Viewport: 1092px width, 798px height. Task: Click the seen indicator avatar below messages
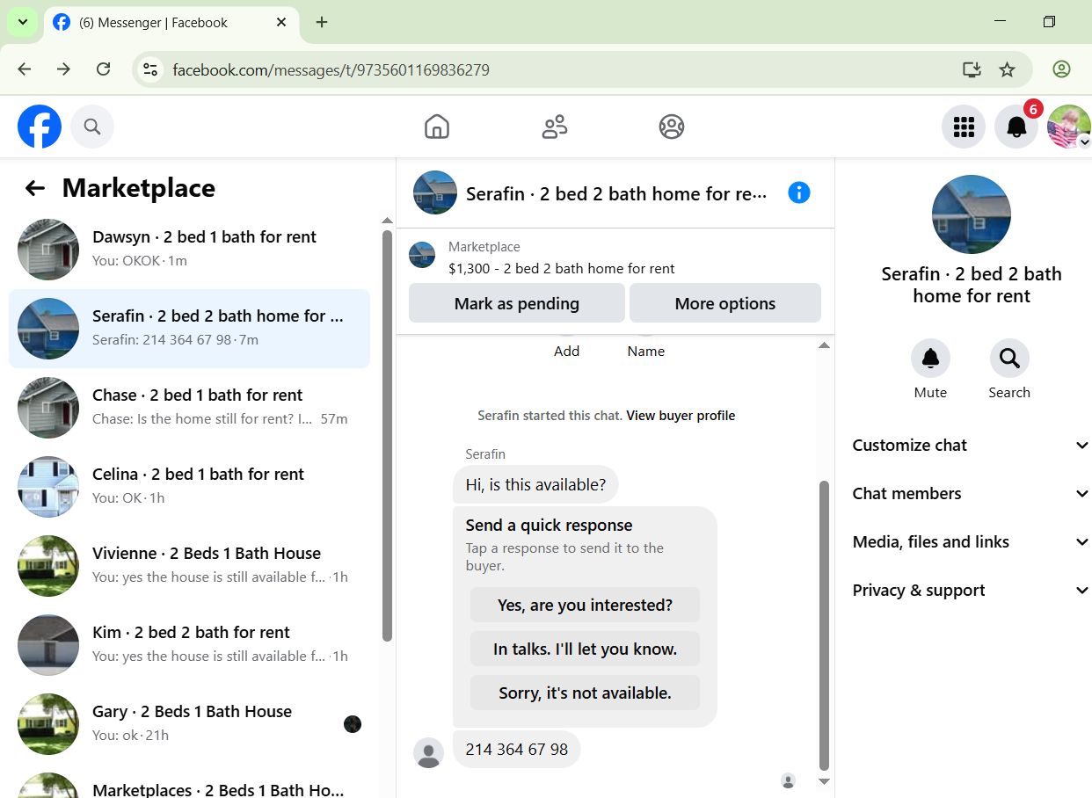(x=789, y=780)
